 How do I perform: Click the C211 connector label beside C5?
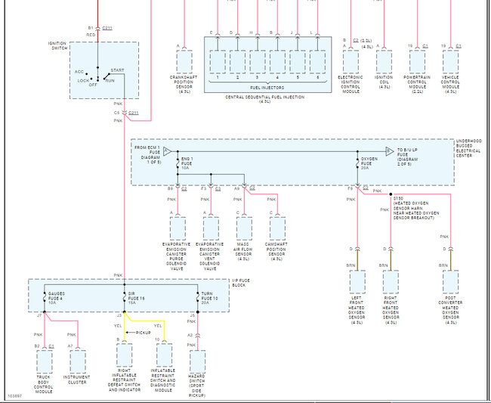(x=134, y=113)
